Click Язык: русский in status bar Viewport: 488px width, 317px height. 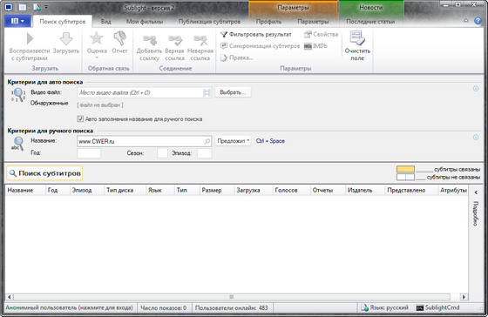click(x=384, y=307)
